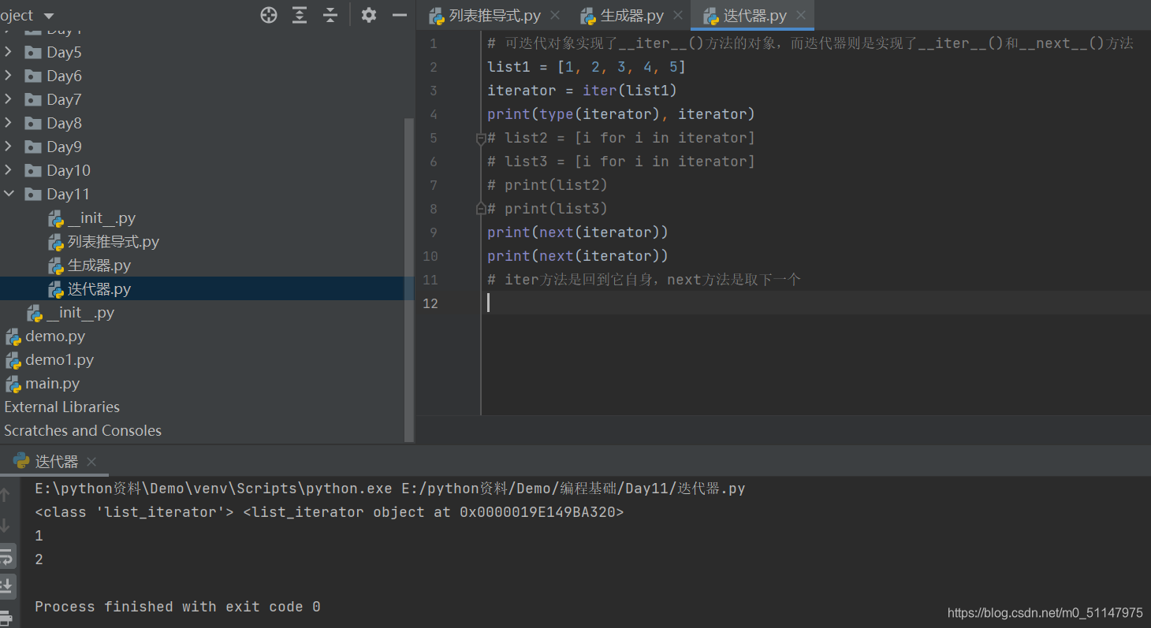Open 列表推导式.py in project tree
This screenshot has width=1151, height=628.
coord(114,242)
